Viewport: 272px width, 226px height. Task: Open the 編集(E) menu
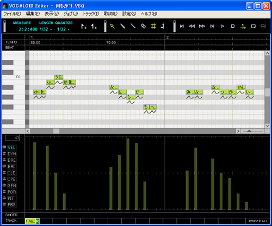(x=33, y=14)
